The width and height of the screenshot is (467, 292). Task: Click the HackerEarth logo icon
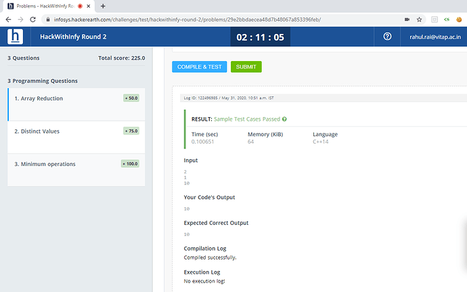[x=15, y=37]
